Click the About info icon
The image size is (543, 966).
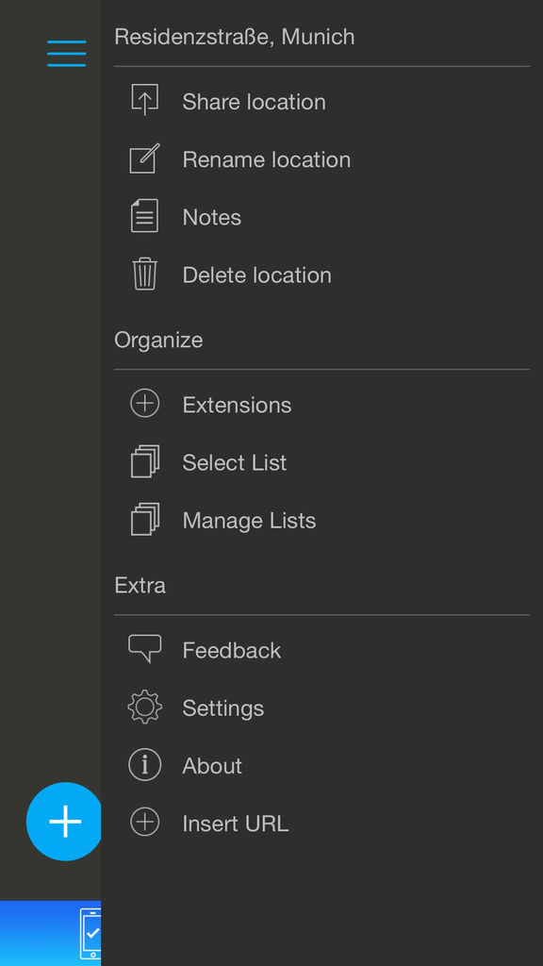tap(144, 764)
